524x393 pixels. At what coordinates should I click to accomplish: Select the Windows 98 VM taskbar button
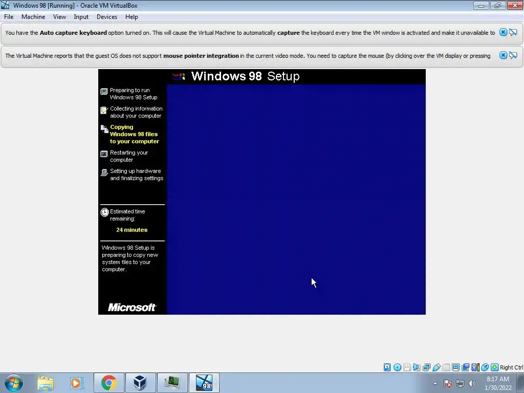click(204, 383)
